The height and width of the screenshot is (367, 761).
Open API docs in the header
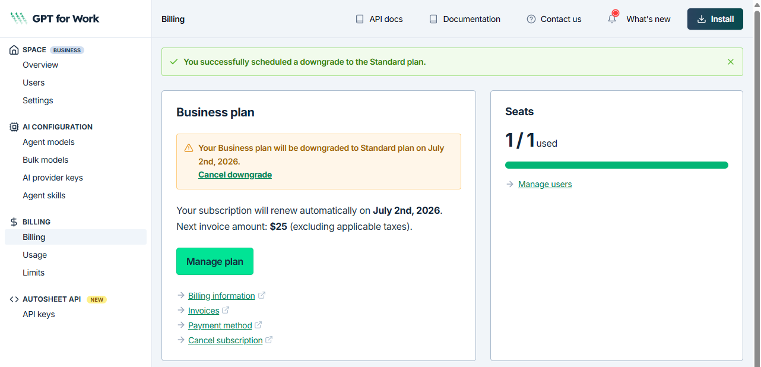click(x=379, y=19)
